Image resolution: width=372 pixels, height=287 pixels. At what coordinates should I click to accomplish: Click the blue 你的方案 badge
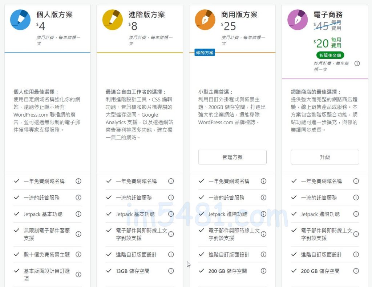click(x=205, y=53)
